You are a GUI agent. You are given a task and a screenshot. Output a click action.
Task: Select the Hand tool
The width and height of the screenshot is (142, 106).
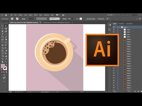point(2,62)
